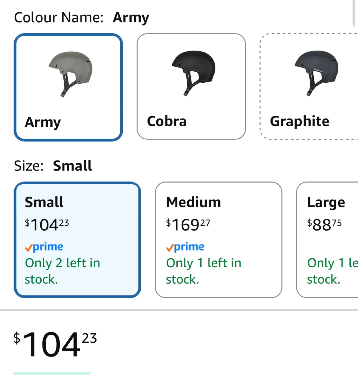Click the prime logo in Medium card
Image resolution: width=358 pixels, height=375 pixels.
point(185,247)
